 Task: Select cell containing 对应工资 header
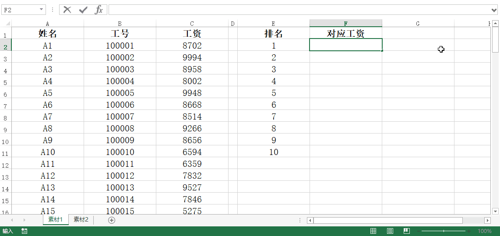pos(345,33)
